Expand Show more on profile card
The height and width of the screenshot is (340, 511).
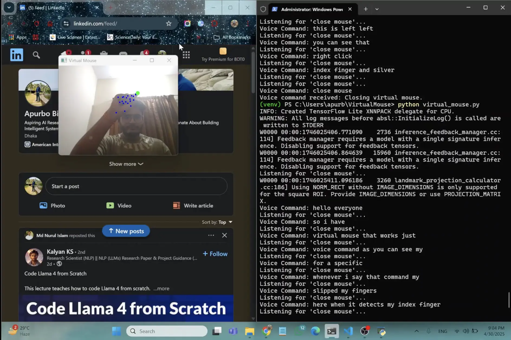(126, 164)
